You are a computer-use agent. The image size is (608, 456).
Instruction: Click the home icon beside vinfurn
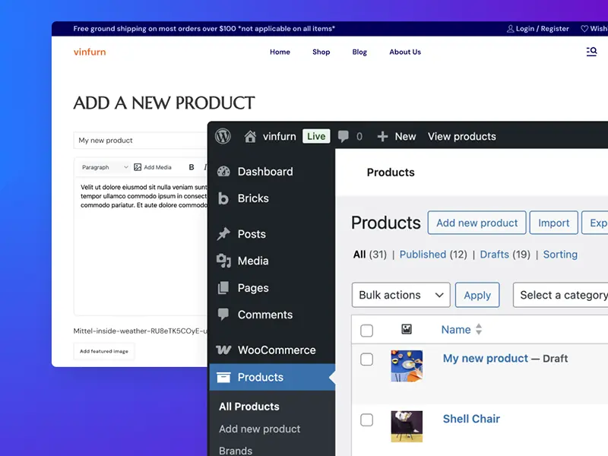(250, 137)
